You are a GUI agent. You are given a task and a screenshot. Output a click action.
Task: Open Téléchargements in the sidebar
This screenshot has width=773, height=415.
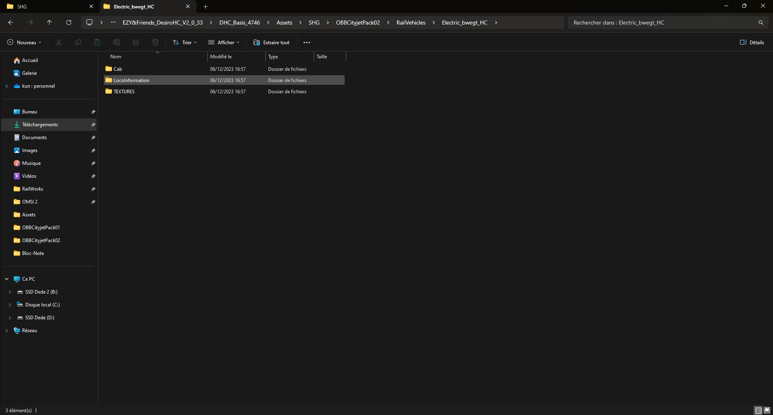[49, 125]
